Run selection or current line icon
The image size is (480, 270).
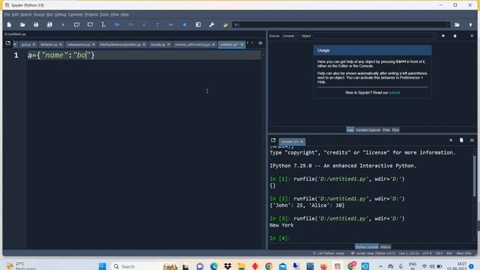tap(103, 25)
